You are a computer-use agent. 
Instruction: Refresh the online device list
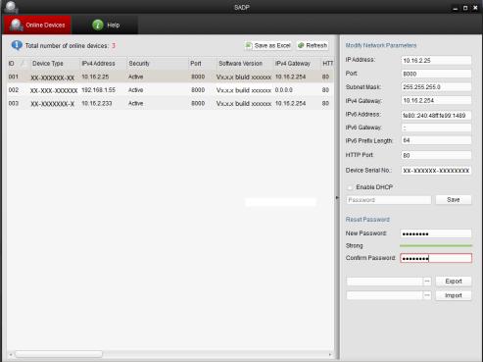[313, 45]
